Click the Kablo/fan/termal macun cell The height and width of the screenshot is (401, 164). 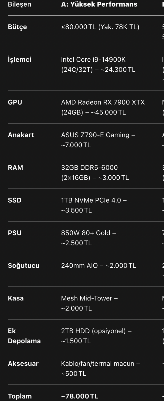(x=100, y=369)
